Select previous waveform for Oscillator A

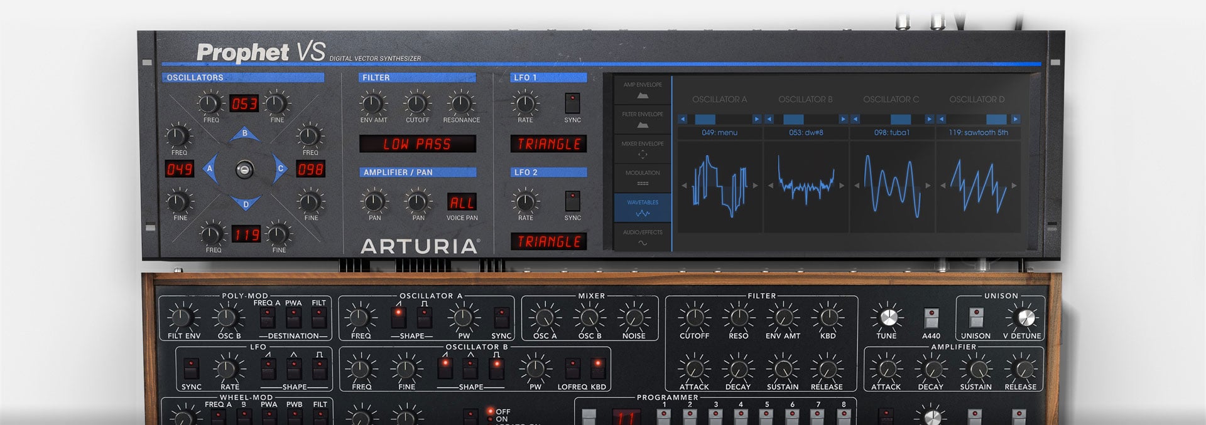684,186
